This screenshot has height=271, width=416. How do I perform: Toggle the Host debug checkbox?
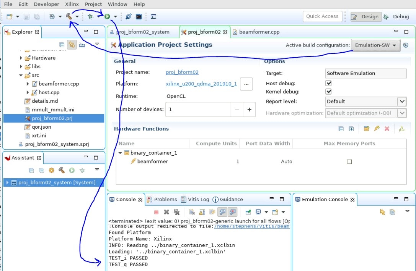(328, 83)
